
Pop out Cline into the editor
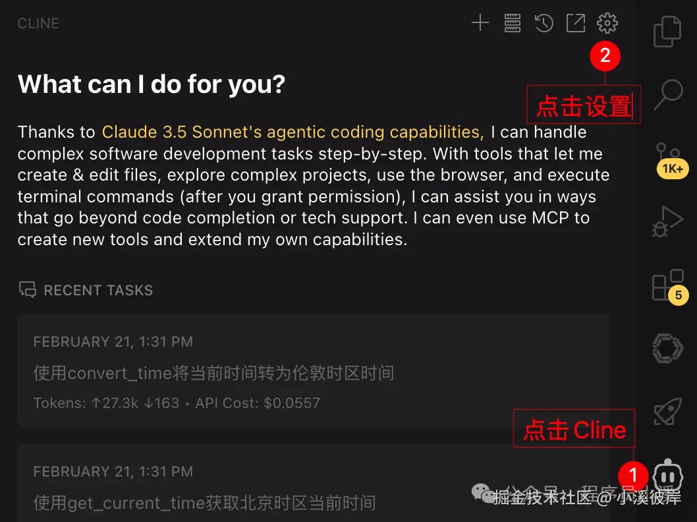(575, 22)
